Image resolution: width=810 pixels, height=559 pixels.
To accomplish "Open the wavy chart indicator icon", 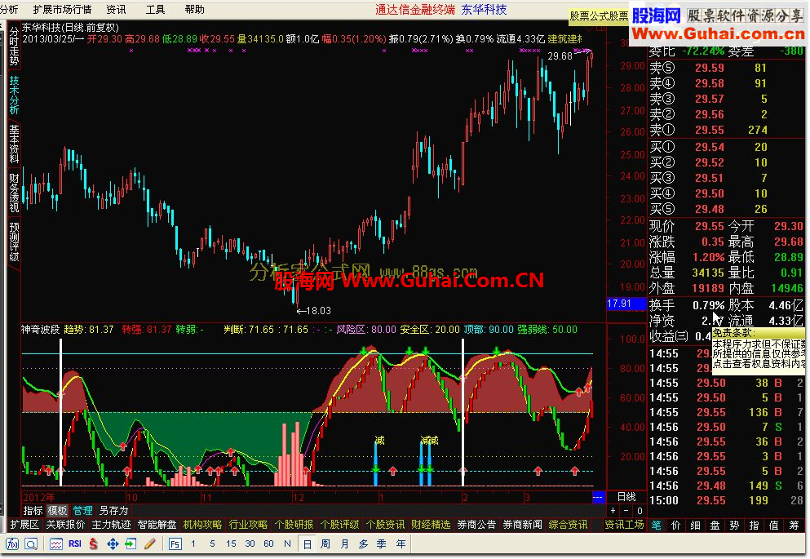I will [x=56, y=544].
